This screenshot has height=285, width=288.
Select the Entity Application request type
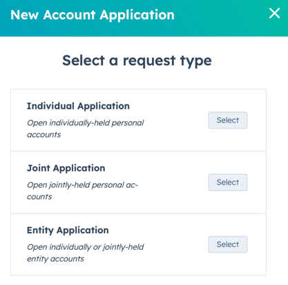click(x=228, y=244)
